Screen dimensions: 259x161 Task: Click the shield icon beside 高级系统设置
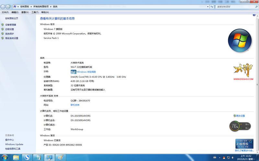(x=3, y=38)
